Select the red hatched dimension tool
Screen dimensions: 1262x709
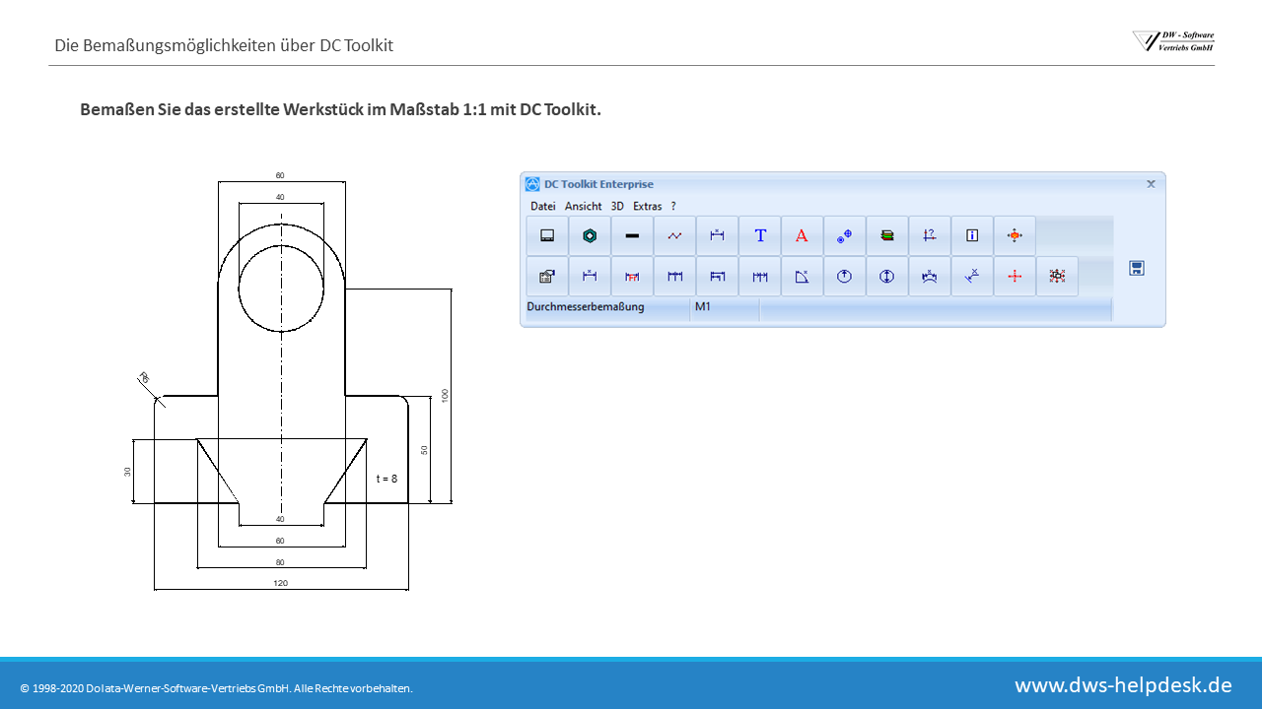(x=632, y=277)
